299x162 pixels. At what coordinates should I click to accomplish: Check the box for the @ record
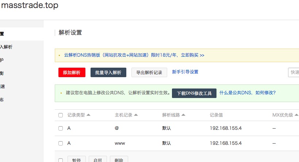61,128
